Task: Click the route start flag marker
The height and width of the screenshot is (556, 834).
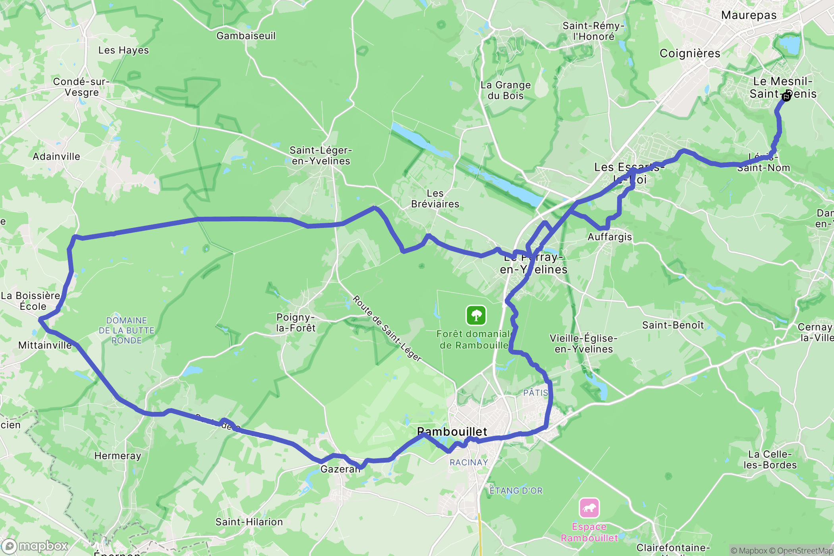Action: 786,97
